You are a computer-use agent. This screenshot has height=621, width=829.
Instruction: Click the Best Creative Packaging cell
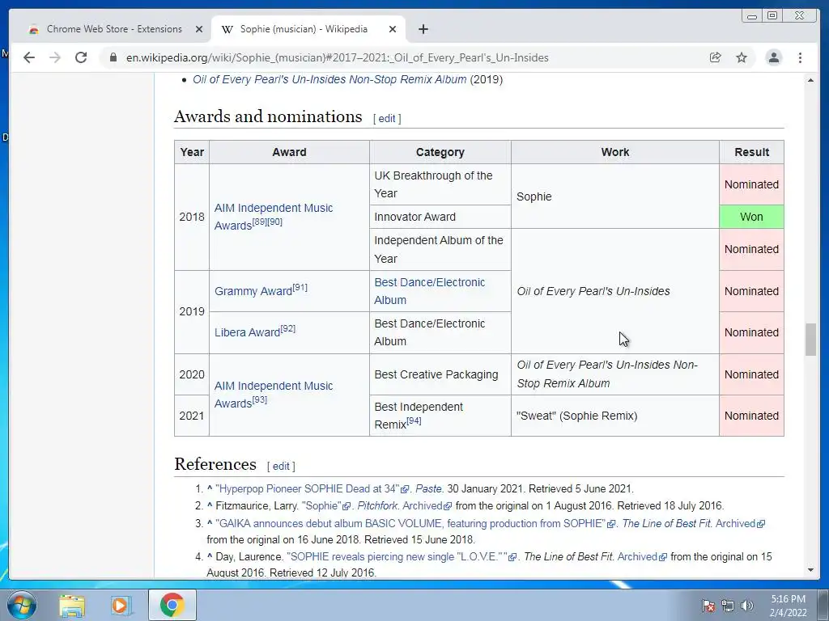coord(440,374)
